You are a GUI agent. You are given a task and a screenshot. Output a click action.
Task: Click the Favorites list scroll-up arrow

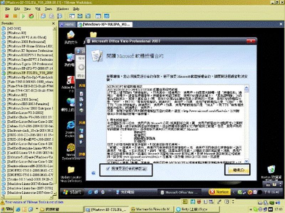55,29
